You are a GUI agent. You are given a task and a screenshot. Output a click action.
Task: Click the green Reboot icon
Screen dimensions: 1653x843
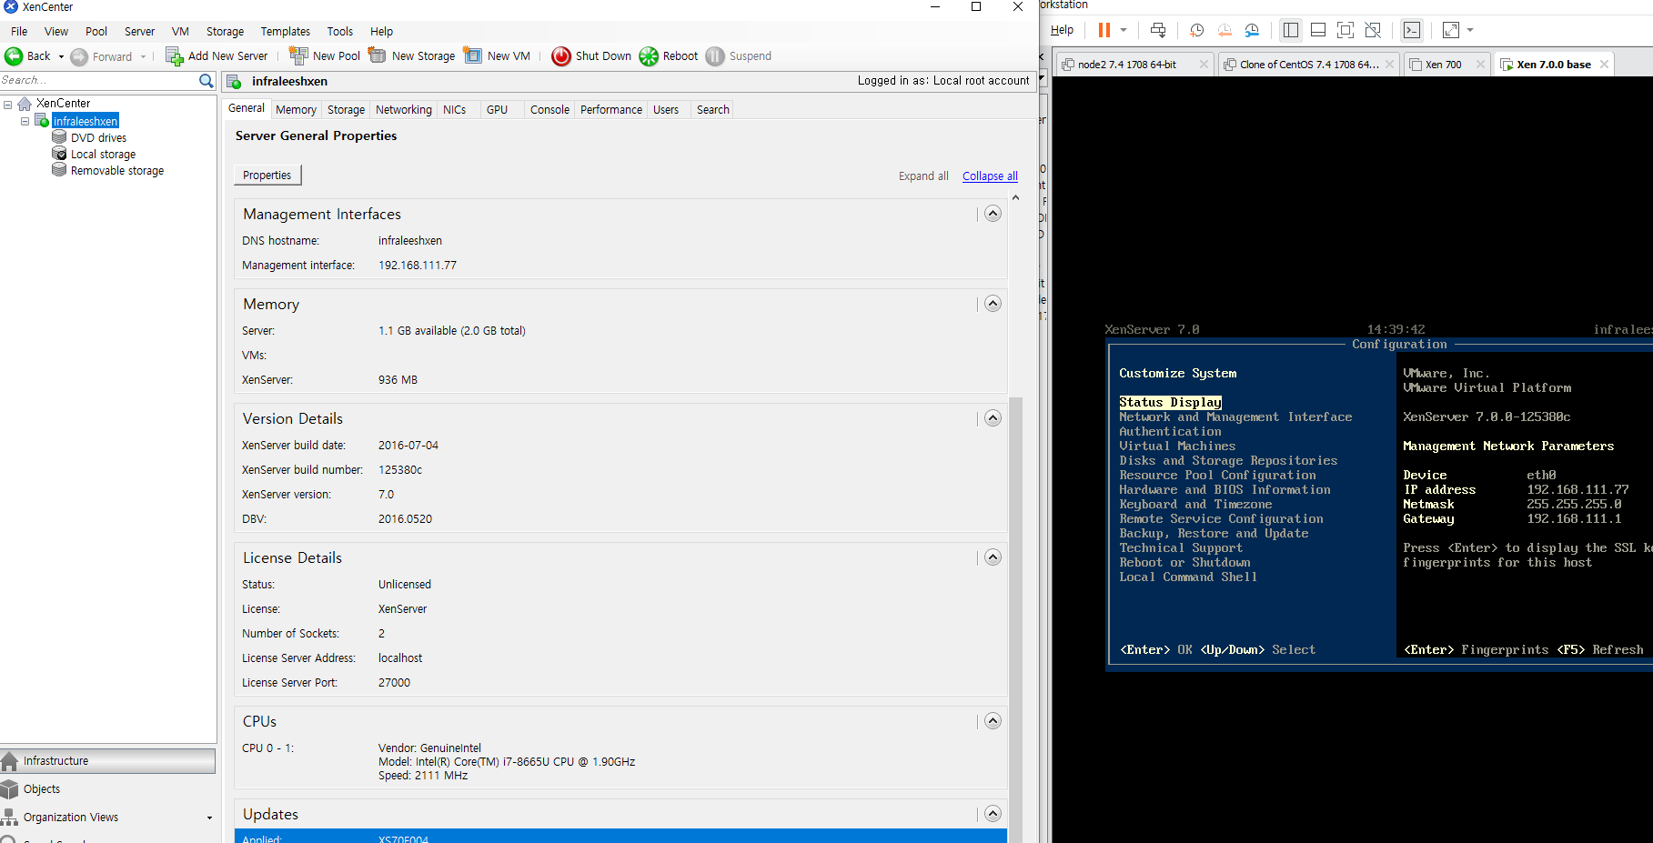point(649,56)
